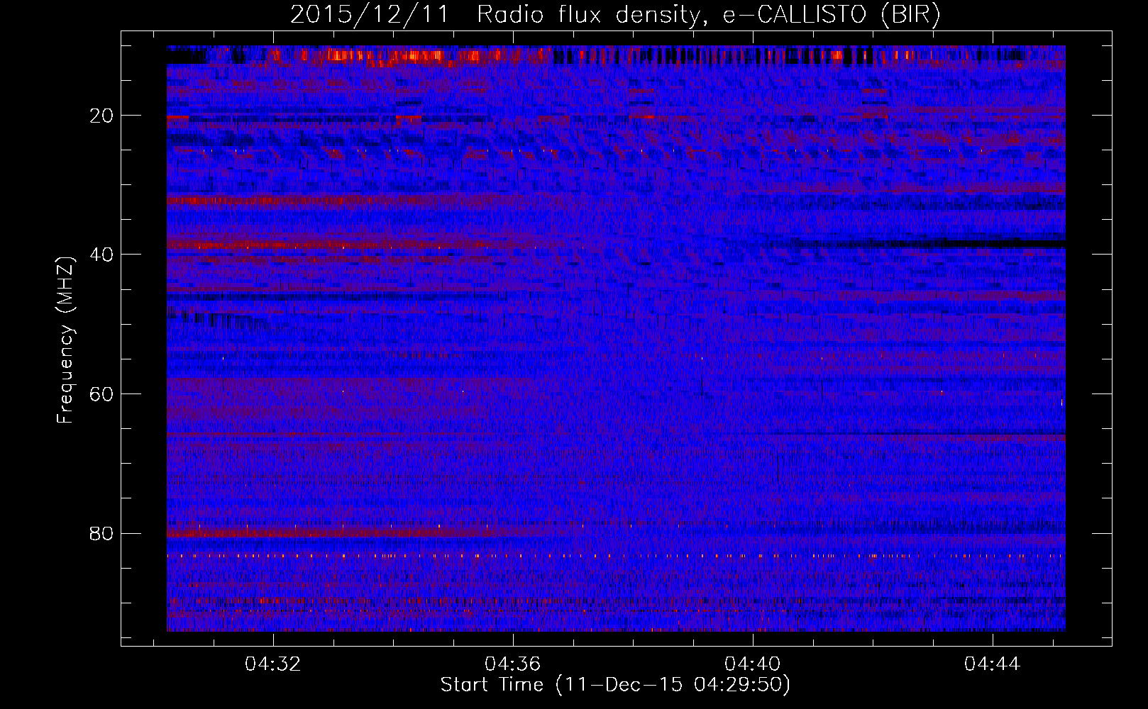Click the time tick label "04:44"
This screenshot has width=1148, height=709.
coord(992,664)
